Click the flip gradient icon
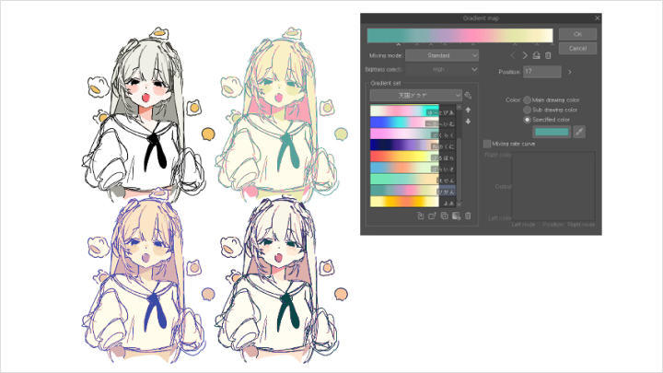Viewport: 663px width, 373px height. point(536,55)
